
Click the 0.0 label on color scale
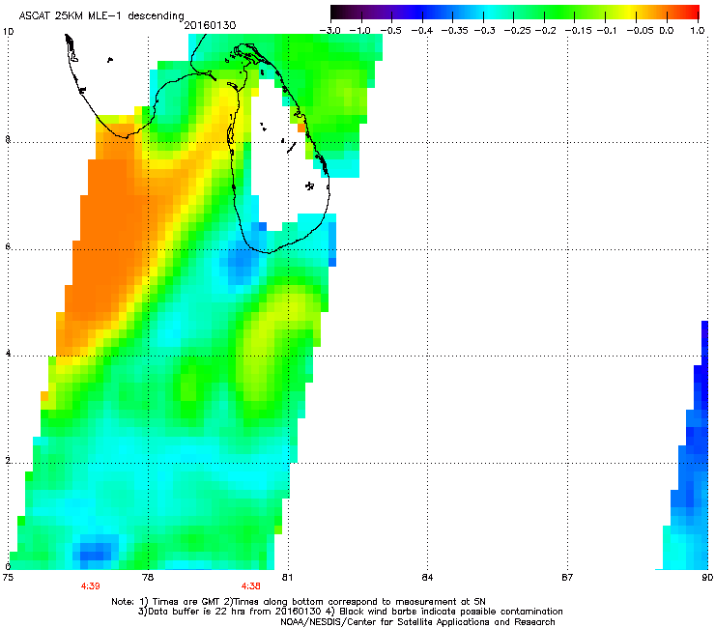click(667, 31)
